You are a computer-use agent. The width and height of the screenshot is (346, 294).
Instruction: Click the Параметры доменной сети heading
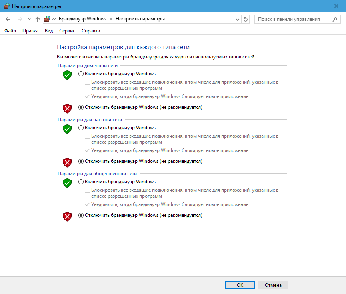coord(88,66)
